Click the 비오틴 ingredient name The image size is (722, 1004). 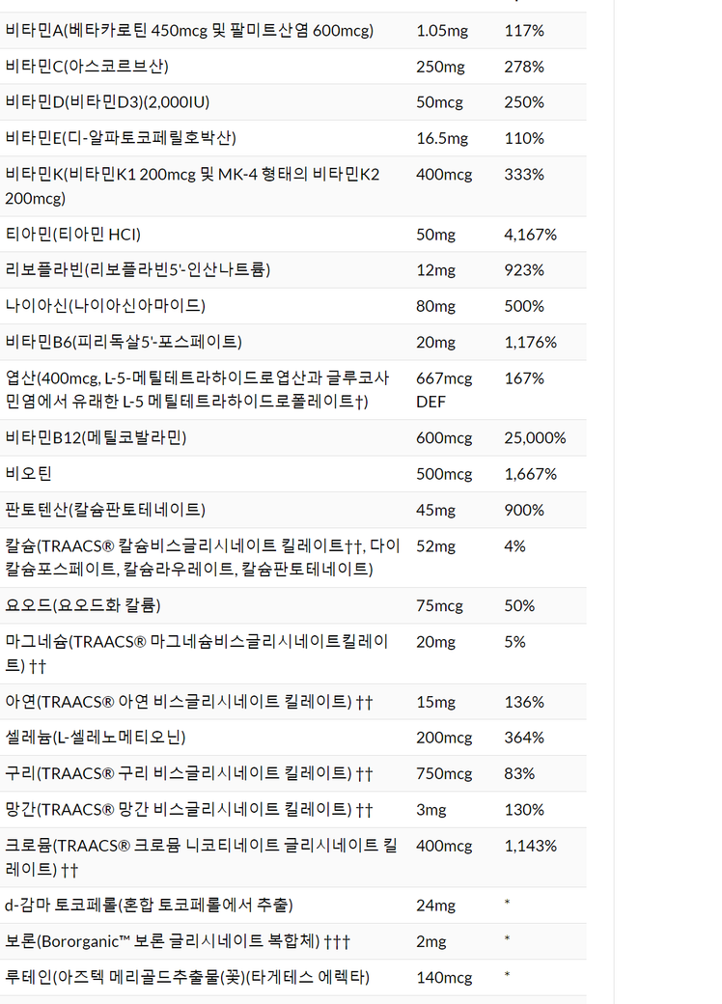pos(29,474)
